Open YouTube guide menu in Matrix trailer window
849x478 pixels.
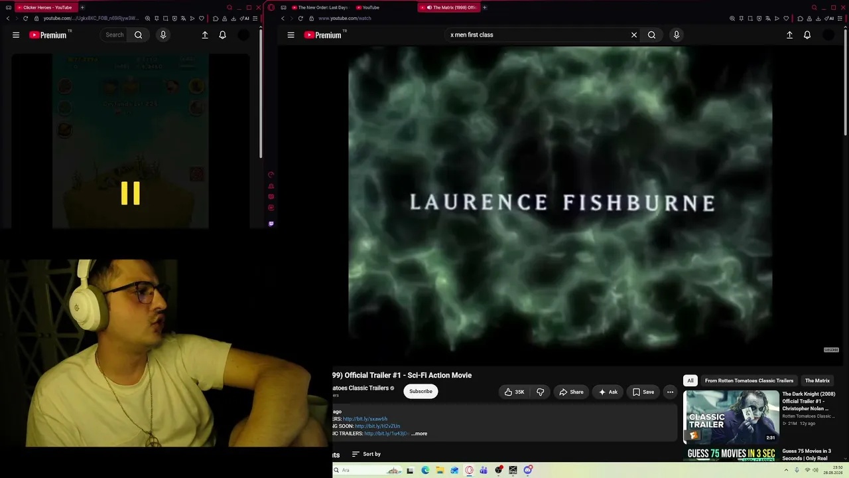[291, 35]
